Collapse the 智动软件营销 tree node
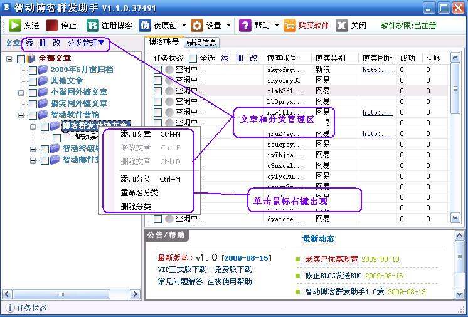 coord(21,115)
